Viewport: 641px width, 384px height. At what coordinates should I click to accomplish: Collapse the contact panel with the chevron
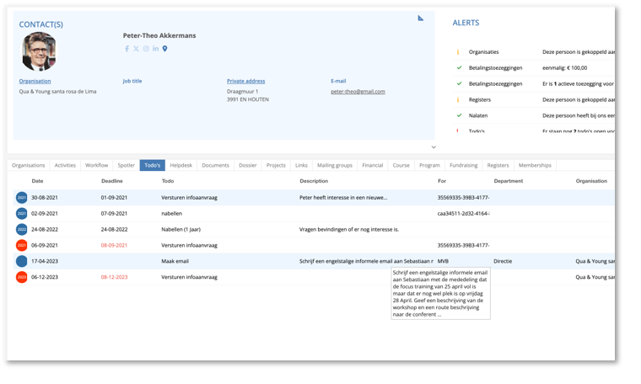434,147
